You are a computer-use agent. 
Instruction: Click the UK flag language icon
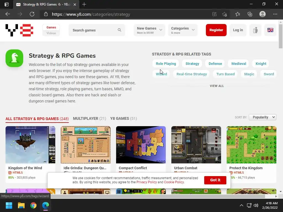(x=270, y=30)
